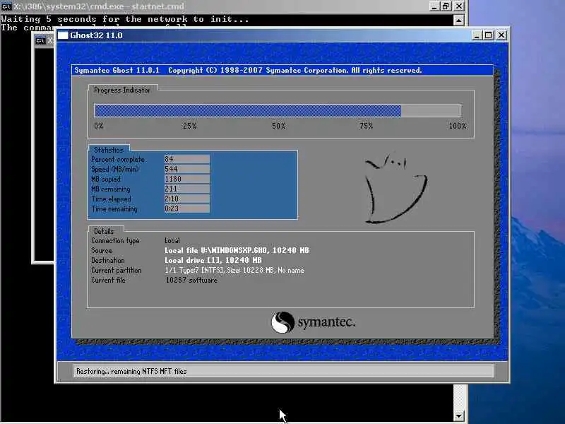Click the Statistics section heading
Viewport: 565px width, 424px height.
coord(109,150)
